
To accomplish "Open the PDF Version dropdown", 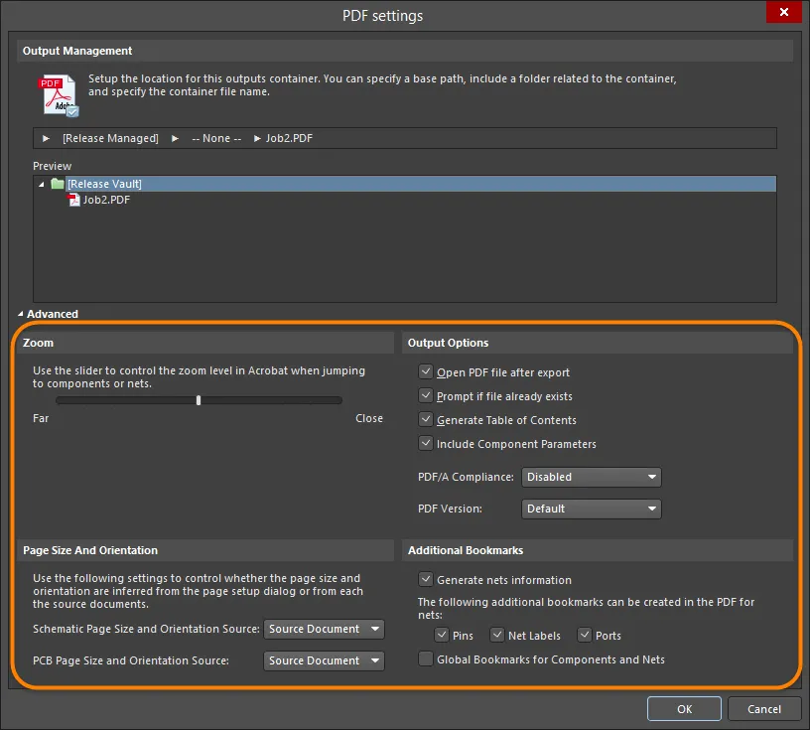I will [592, 509].
